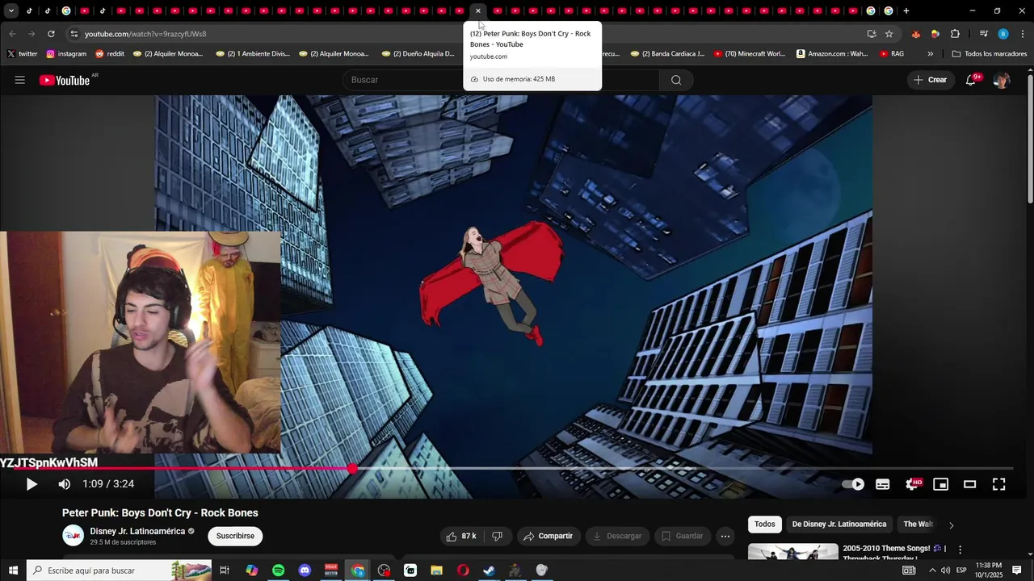This screenshot has width=1034, height=581.
Task: Select the De Disney Jr. Latinoamérica chip
Action: 839,525
